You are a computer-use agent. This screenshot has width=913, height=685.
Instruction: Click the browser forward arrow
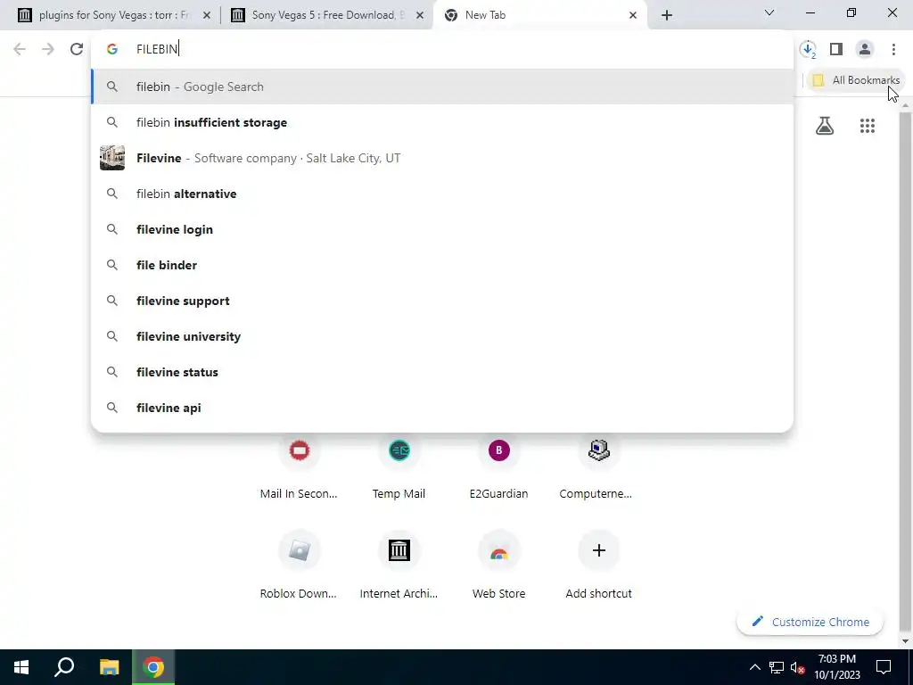(x=48, y=49)
